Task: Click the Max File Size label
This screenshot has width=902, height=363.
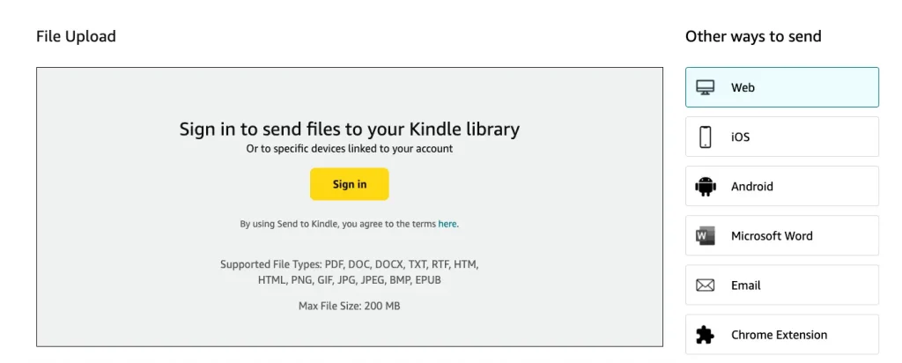Action: tap(349, 306)
